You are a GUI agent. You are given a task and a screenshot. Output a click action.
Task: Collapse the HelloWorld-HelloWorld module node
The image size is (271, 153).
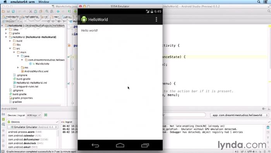point(6,37)
